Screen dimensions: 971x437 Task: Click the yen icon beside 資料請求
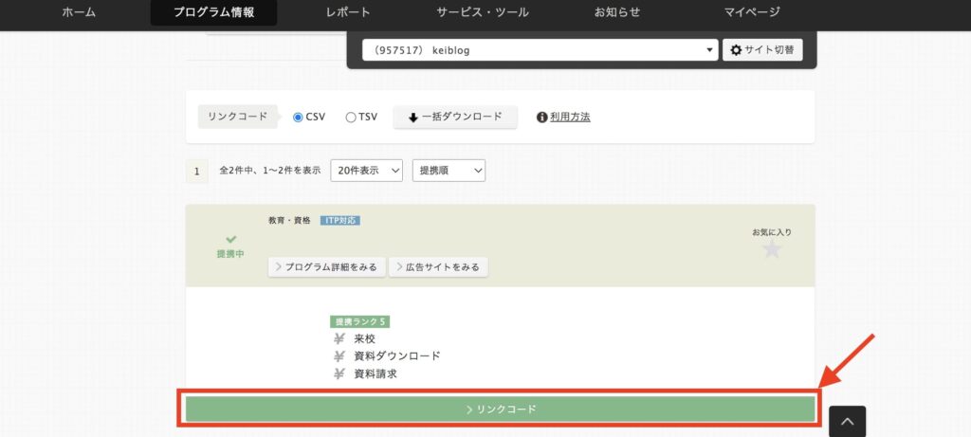coord(339,373)
